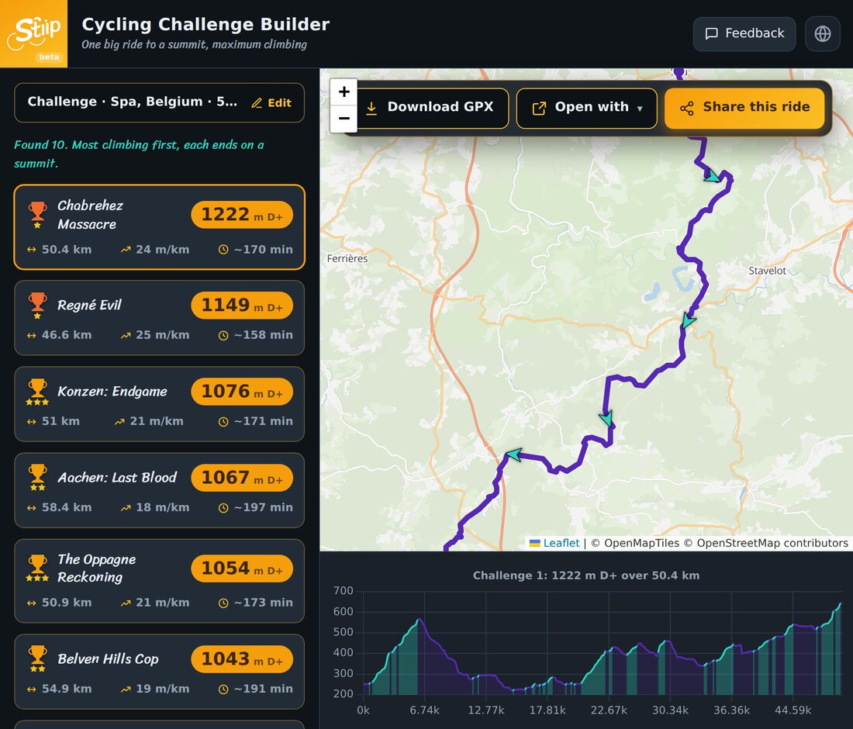Click the gradient icon beside 19 m/km
Viewport: 853px width, 729px height.
point(126,689)
